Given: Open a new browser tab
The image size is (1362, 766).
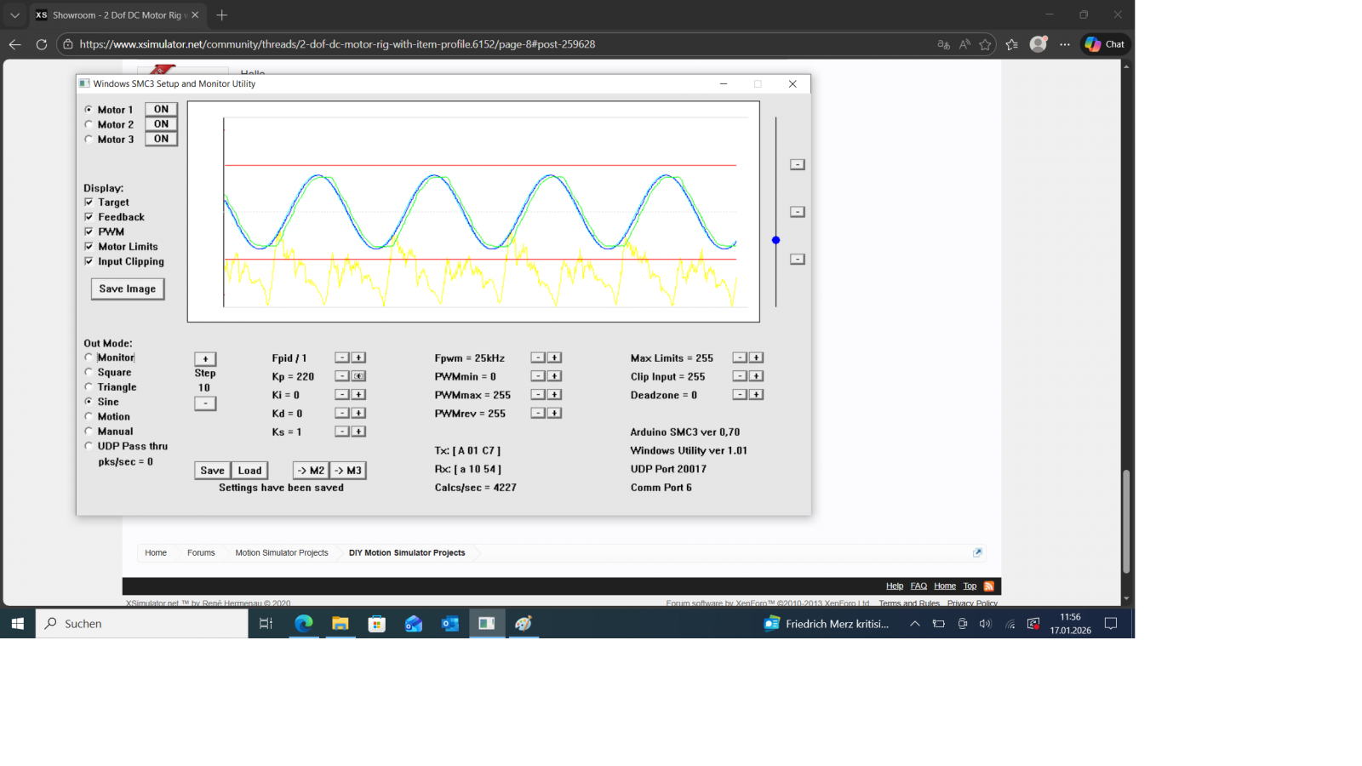Looking at the screenshot, I should click(222, 14).
